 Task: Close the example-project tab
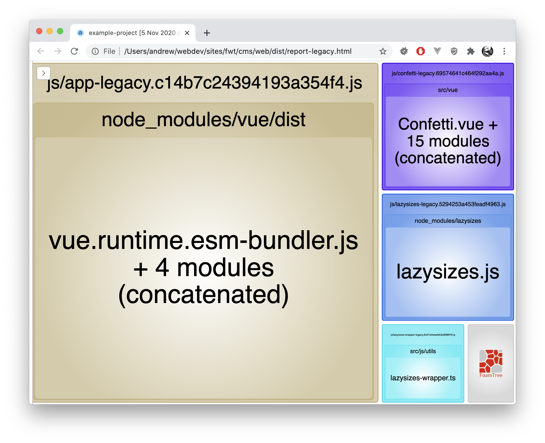point(187,33)
